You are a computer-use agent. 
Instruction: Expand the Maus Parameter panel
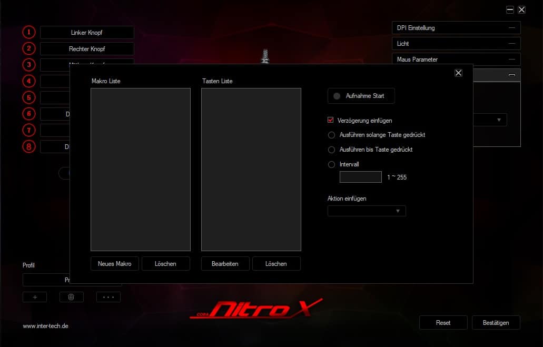[456, 60]
